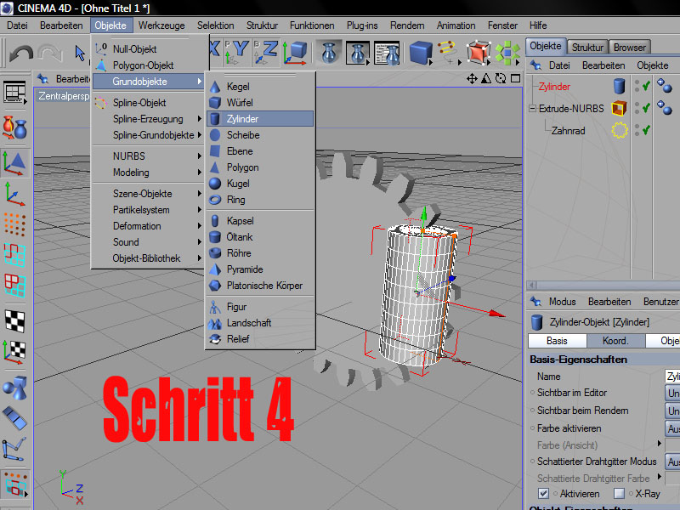This screenshot has height=510, width=680.
Task: Toggle Zahnrad visibility dots
Action: click(637, 130)
